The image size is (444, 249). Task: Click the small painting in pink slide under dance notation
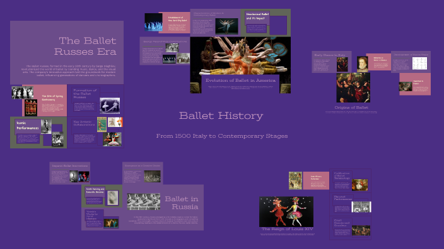click(406, 86)
